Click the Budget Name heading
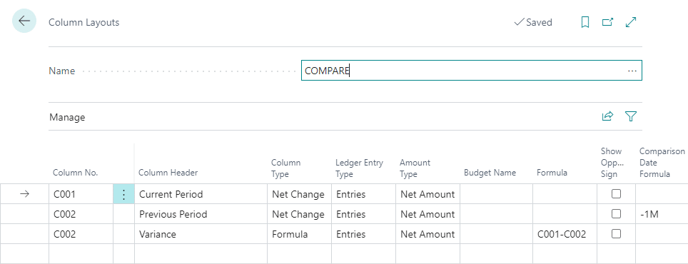Viewport: 688px width, 264px height. (490, 173)
